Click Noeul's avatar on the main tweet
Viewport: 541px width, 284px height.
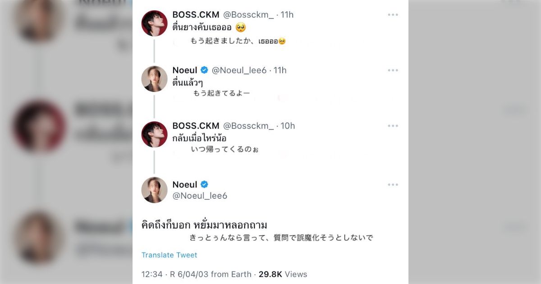155,190
